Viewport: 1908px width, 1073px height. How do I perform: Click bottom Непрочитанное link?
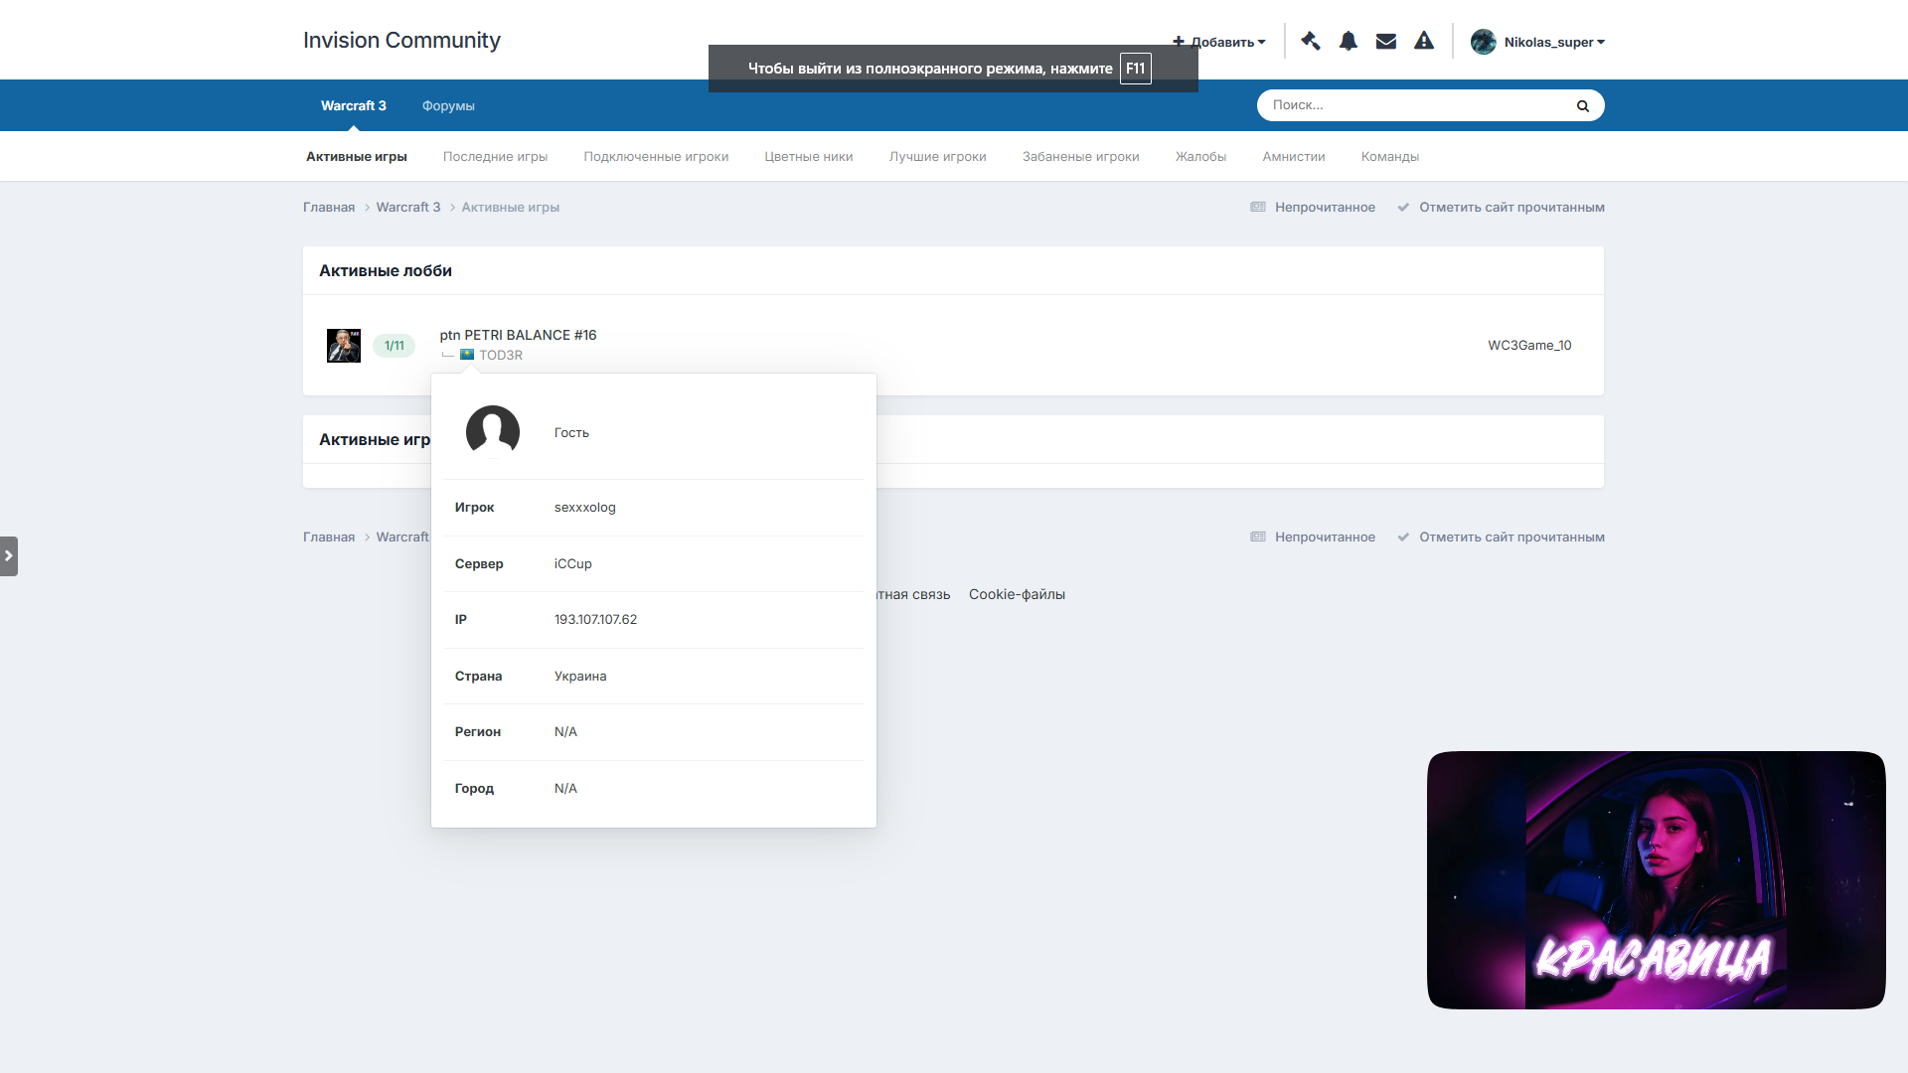[1313, 537]
